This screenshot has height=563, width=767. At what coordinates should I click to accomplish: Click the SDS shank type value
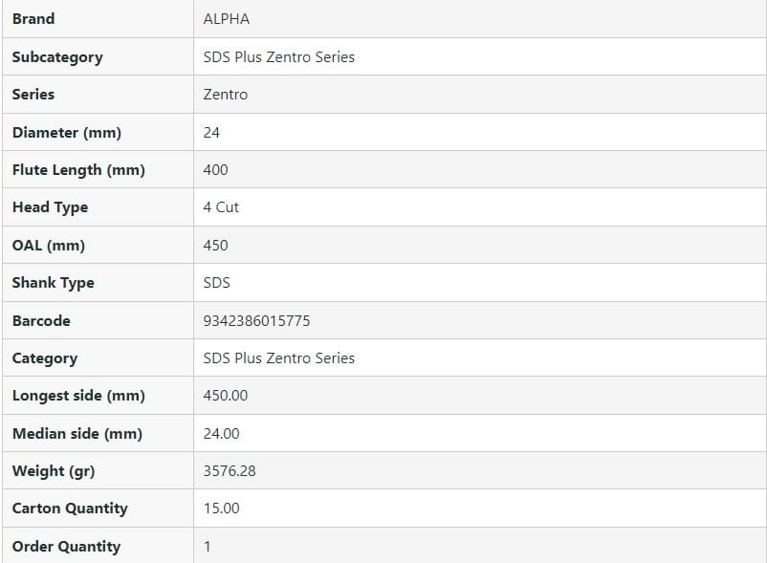pyautogui.click(x=217, y=283)
